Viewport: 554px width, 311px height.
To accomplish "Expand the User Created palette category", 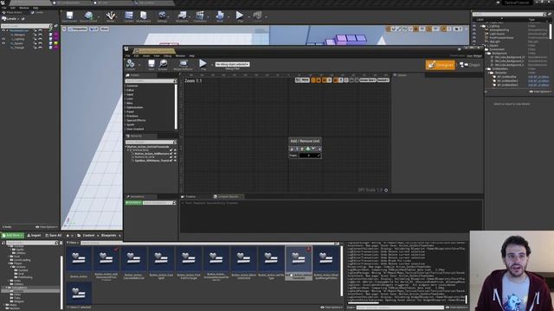I will [135, 129].
